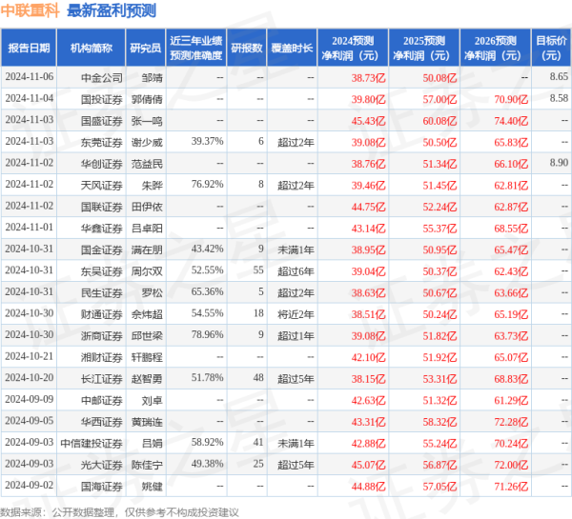This screenshot has width=572, height=519.
Task: Click the 2024预测净利润 header
Action: (353, 48)
